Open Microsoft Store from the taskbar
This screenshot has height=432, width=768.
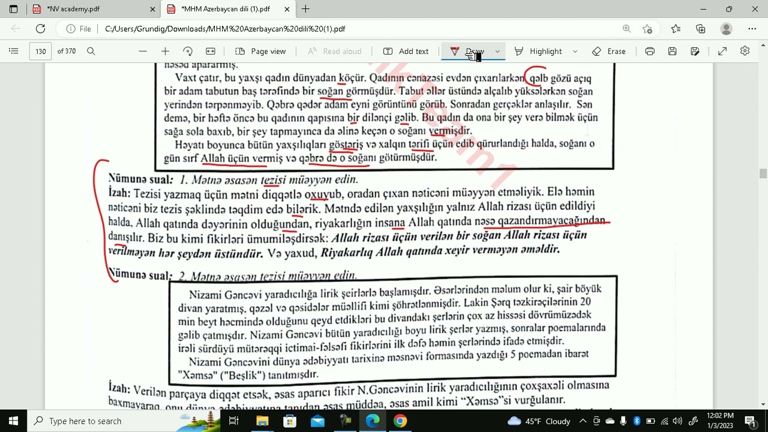tap(290, 421)
